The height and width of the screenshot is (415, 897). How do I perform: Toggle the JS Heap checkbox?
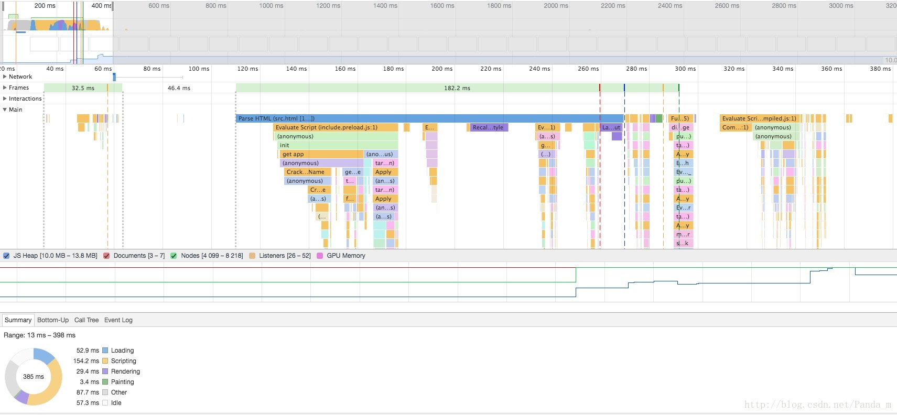(x=6, y=256)
